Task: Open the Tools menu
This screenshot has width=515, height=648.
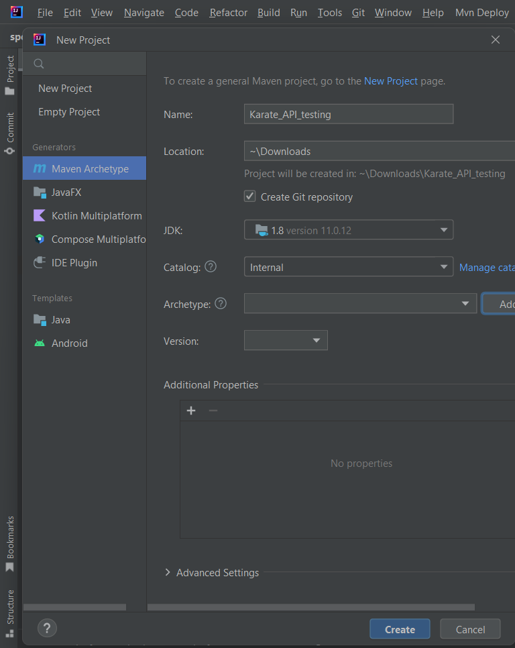Action: click(x=329, y=13)
